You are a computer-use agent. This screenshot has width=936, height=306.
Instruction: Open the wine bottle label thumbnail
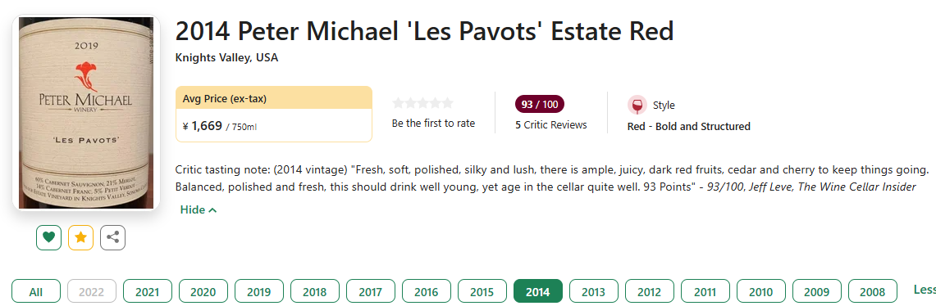click(87, 113)
